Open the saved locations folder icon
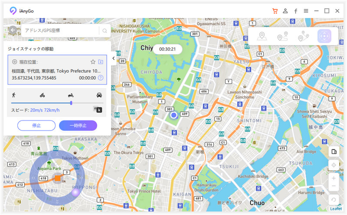 tap(101, 62)
